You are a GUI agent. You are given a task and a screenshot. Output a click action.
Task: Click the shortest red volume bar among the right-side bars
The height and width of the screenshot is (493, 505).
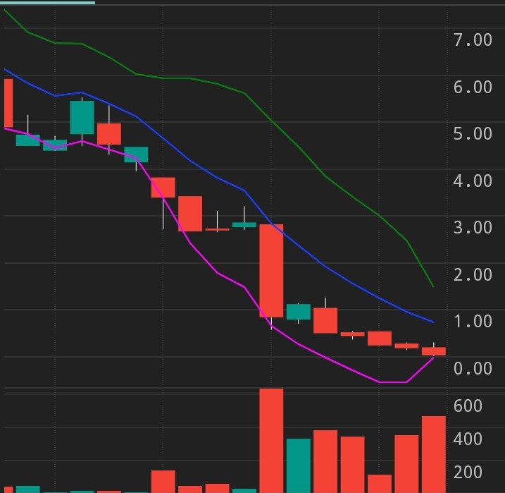pyautogui.click(x=380, y=483)
